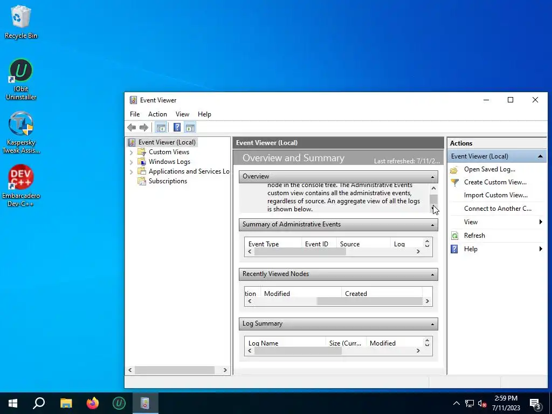This screenshot has height=414, width=552.
Task: Open the Help menu in menu bar
Action: pos(204,114)
